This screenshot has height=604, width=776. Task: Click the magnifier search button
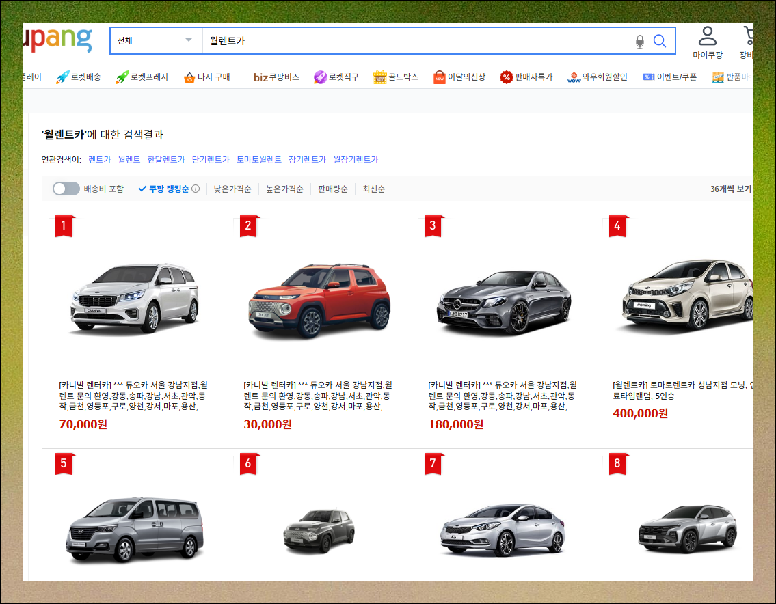pos(660,41)
